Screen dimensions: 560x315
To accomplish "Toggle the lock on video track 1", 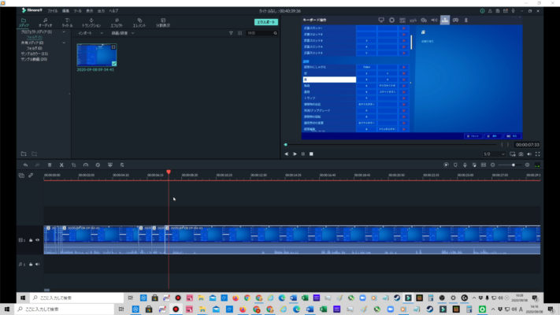I will (x=31, y=240).
